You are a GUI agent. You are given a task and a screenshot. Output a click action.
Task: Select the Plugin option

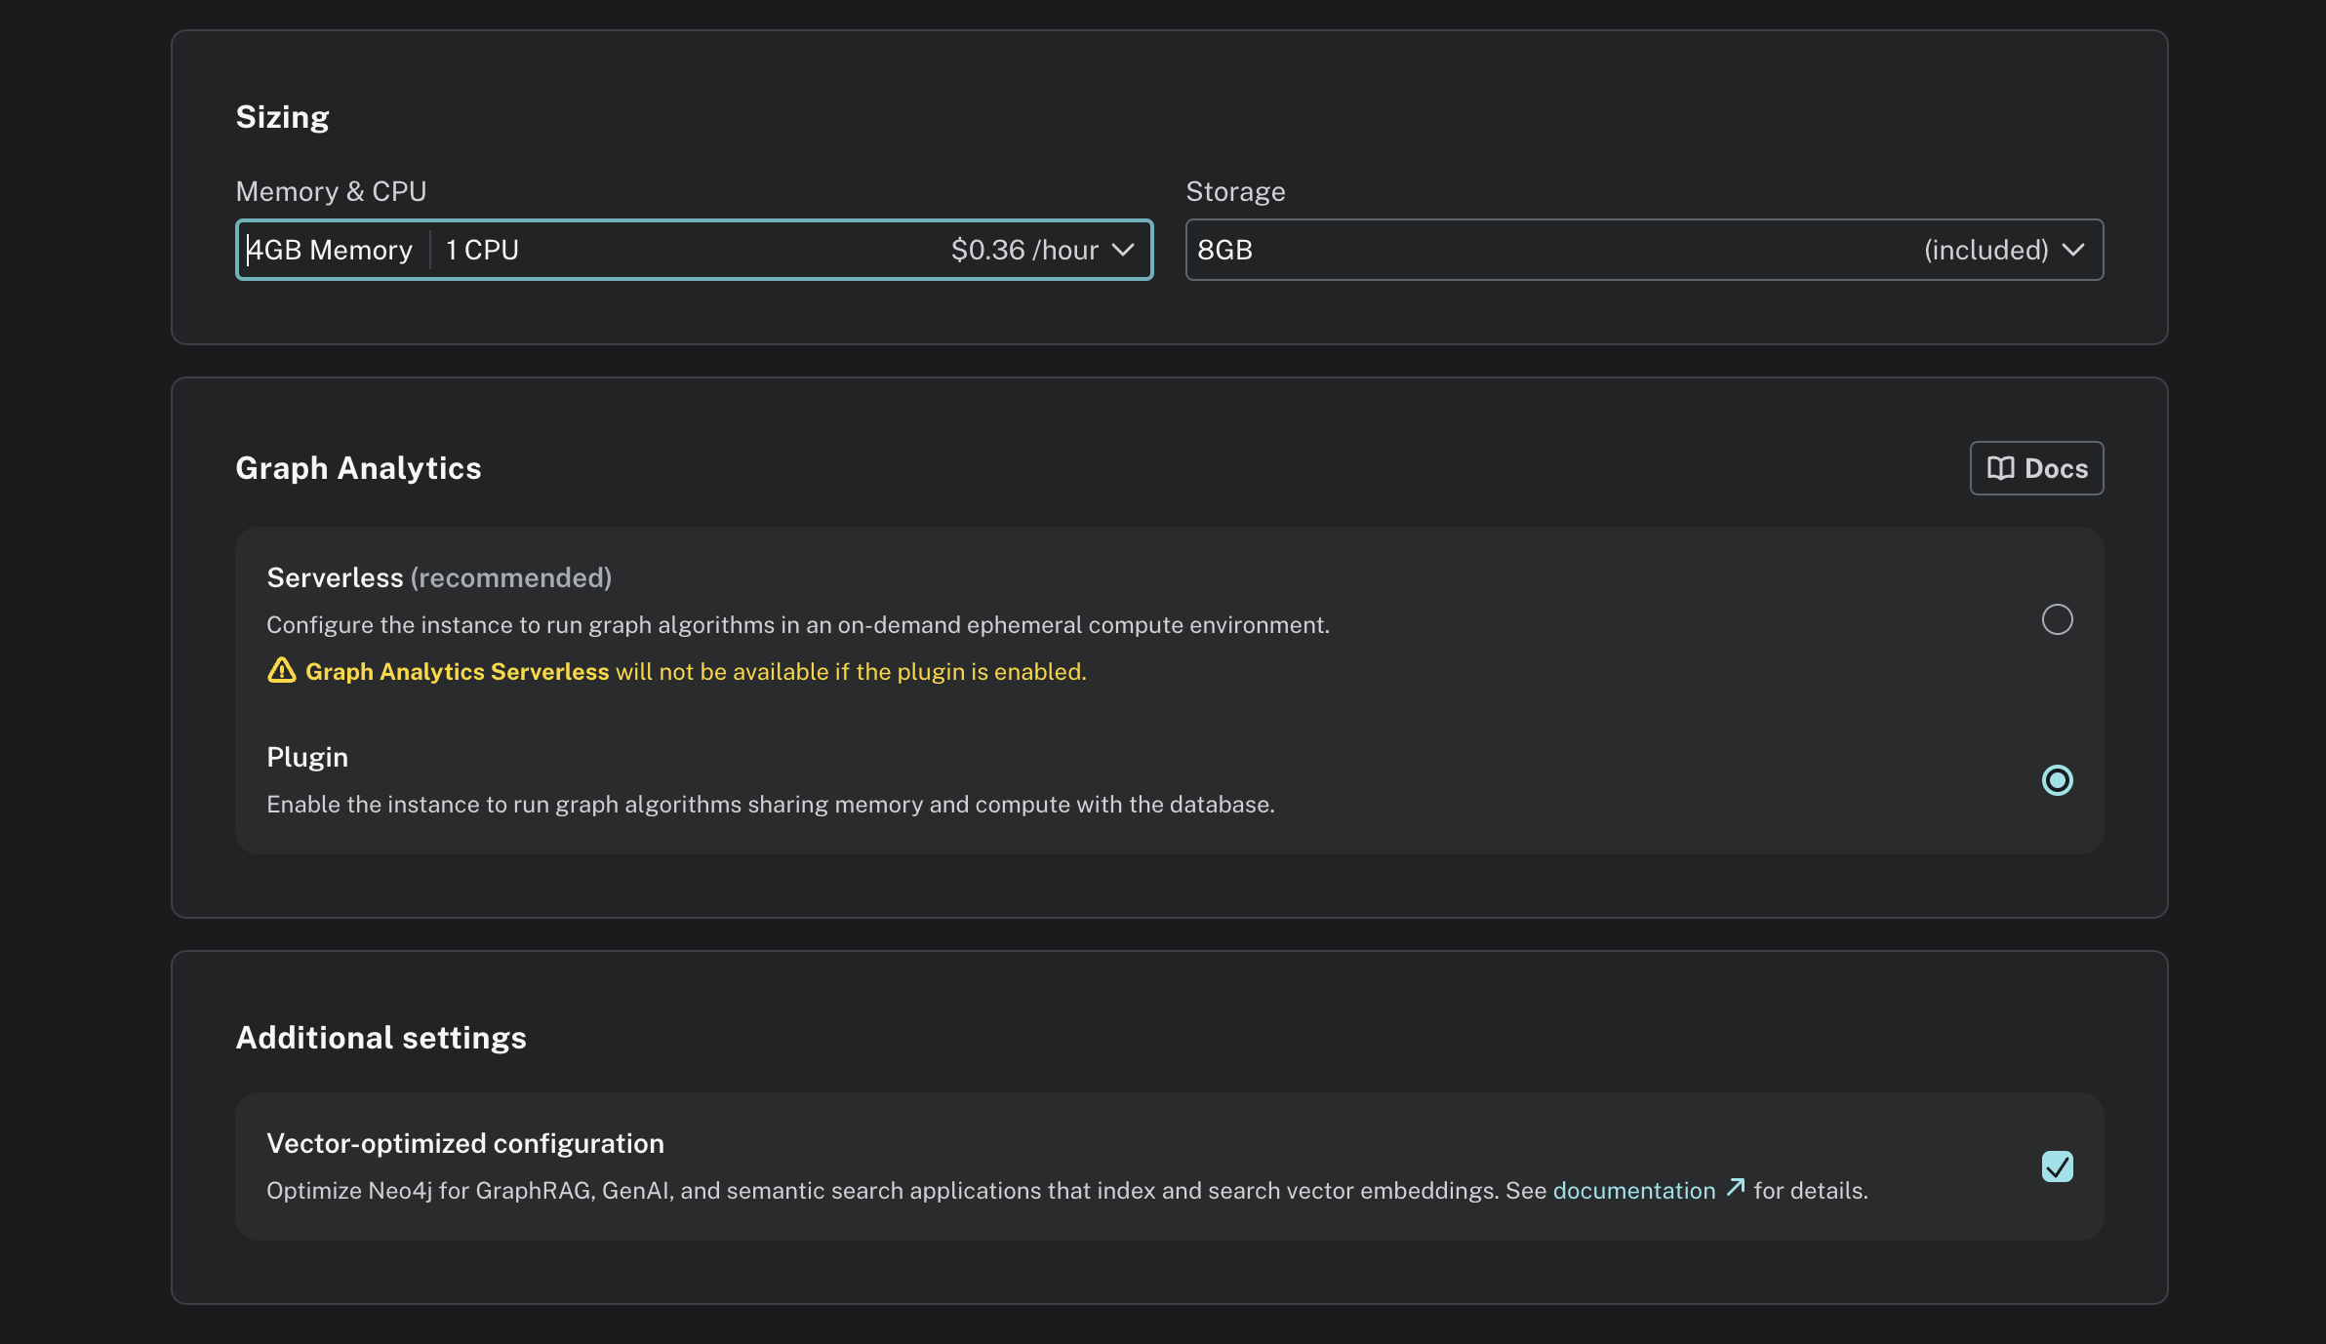[2057, 779]
